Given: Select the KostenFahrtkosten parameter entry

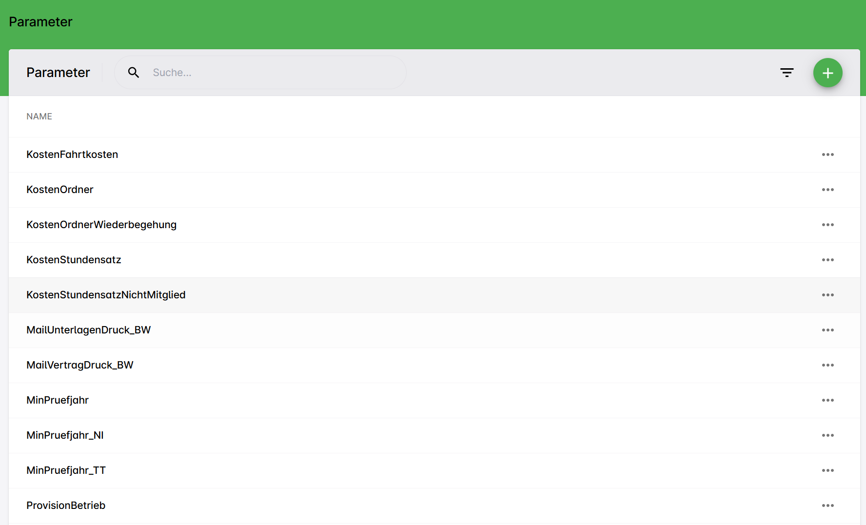Looking at the screenshot, I should [72, 155].
